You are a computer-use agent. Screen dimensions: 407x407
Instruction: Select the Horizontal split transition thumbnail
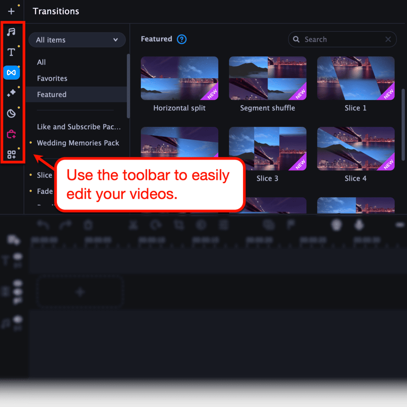click(179, 78)
